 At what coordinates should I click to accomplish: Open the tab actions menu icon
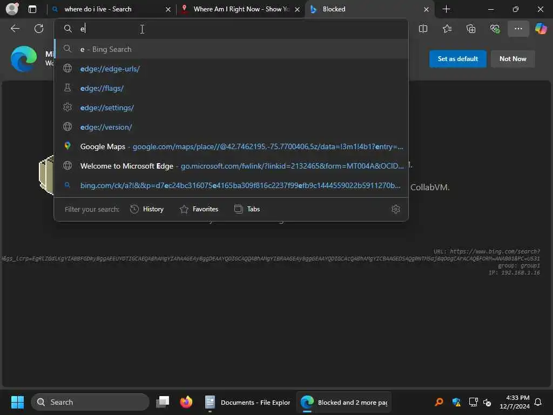[32, 9]
